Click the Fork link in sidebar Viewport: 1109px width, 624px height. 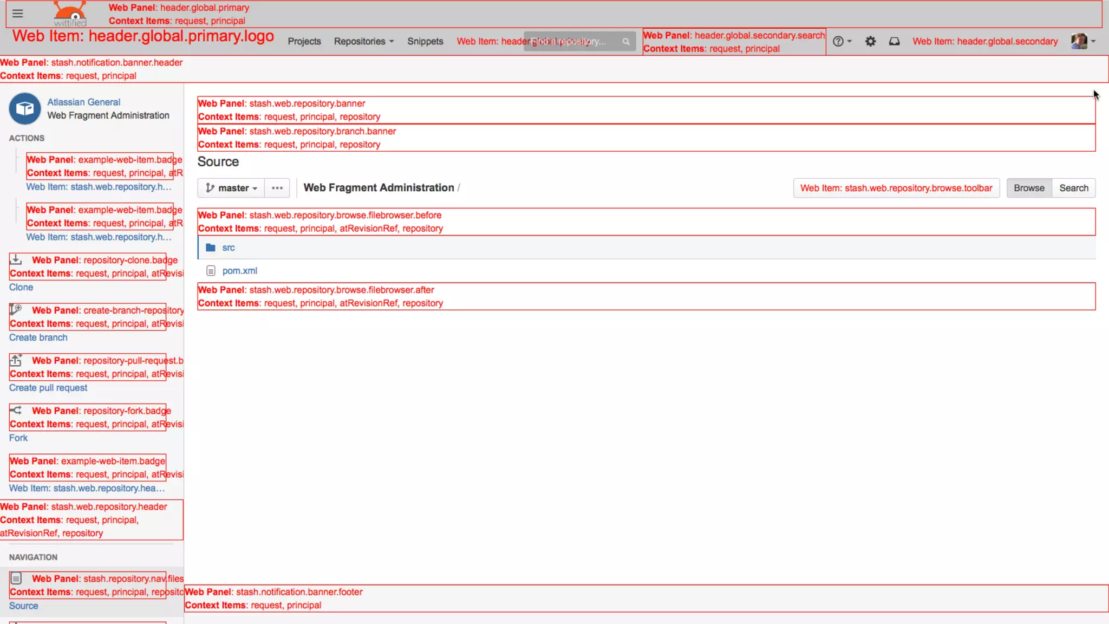pos(18,438)
